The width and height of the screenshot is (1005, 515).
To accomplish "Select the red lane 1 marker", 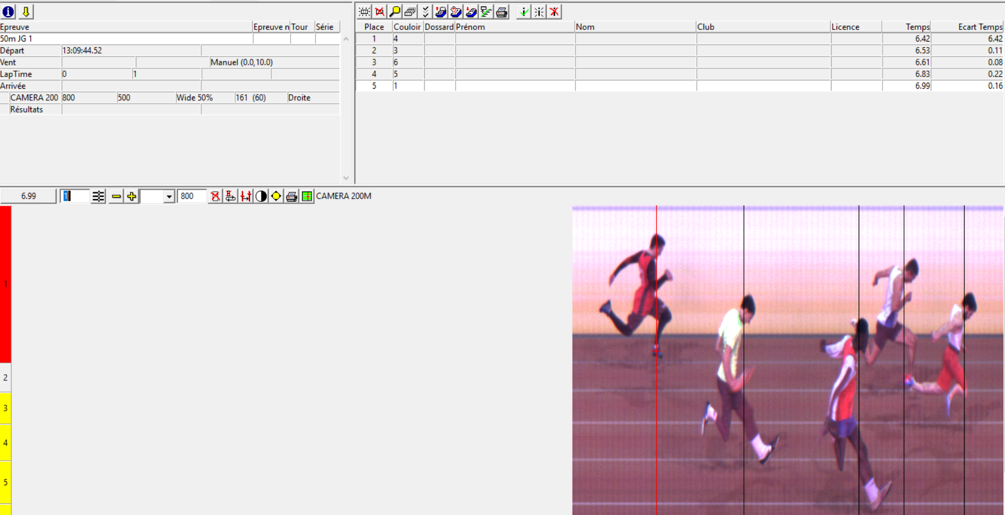I will click(6, 284).
